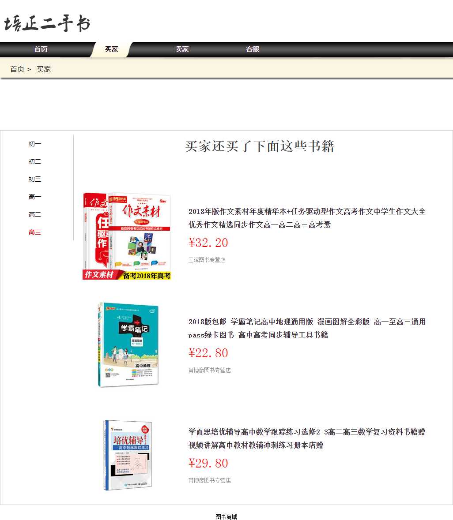Select the 买家 navigation tab
The image size is (453, 520).
click(111, 49)
